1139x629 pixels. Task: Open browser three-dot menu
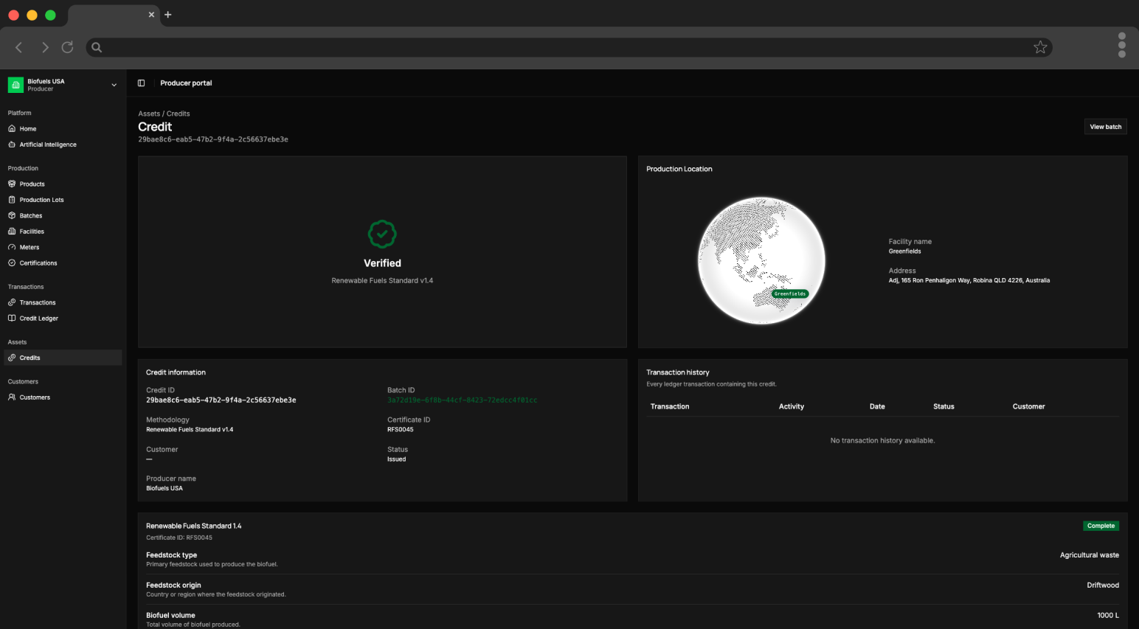1122,45
